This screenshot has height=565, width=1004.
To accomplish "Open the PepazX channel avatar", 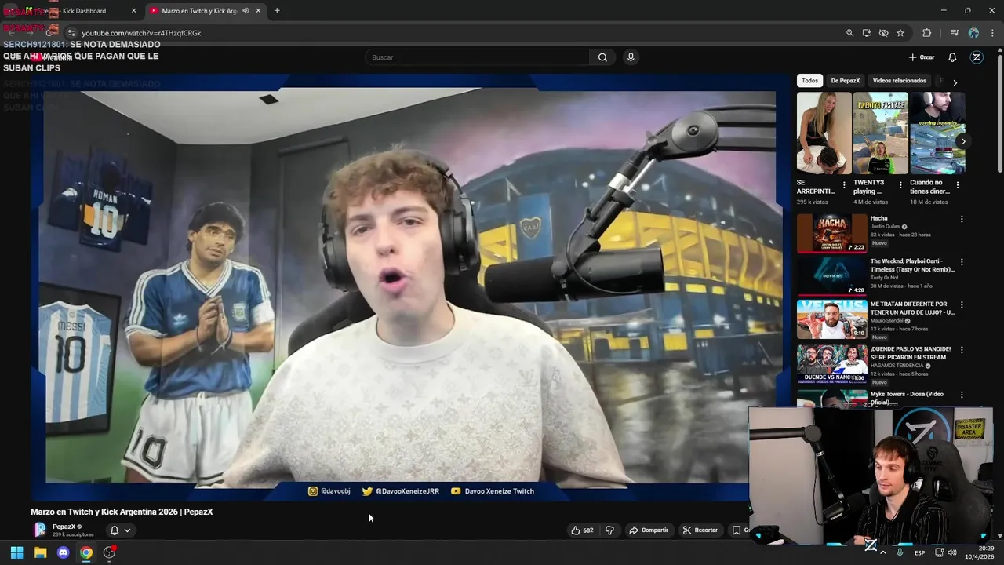I will pos(40,530).
